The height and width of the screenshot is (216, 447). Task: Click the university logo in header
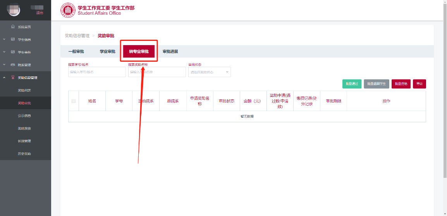tap(68, 10)
